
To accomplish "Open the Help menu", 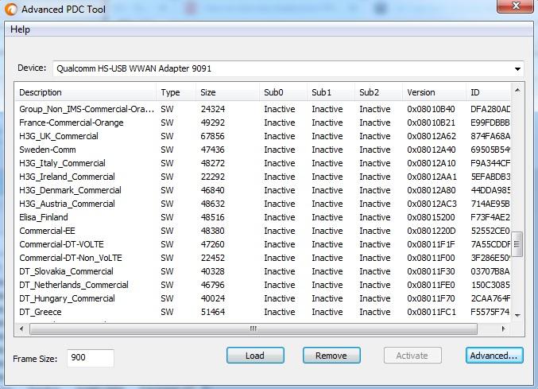I will pos(20,29).
